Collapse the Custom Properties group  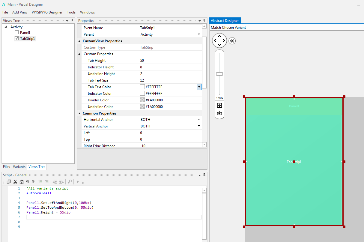point(79,54)
